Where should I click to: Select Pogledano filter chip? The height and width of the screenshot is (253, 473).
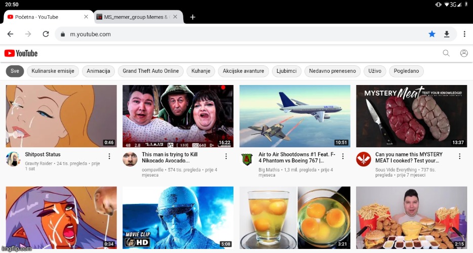pos(406,71)
